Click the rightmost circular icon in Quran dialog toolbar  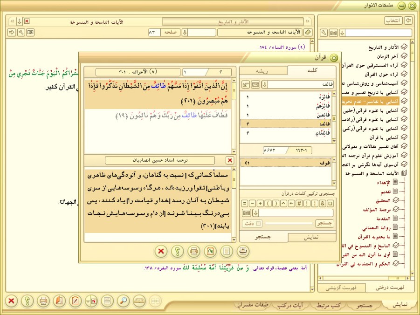(243, 251)
